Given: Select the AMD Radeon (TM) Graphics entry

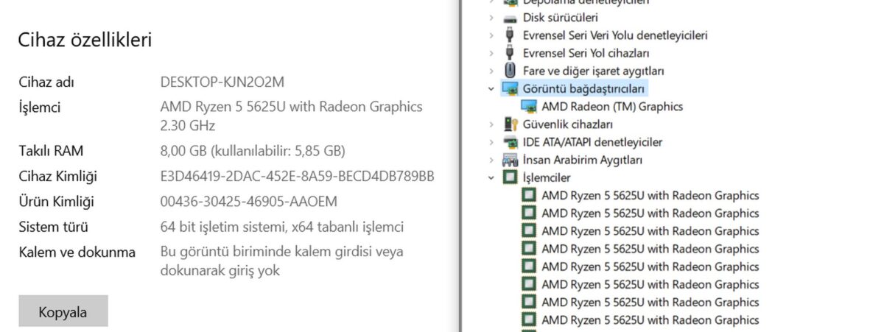Looking at the screenshot, I should (x=612, y=107).
